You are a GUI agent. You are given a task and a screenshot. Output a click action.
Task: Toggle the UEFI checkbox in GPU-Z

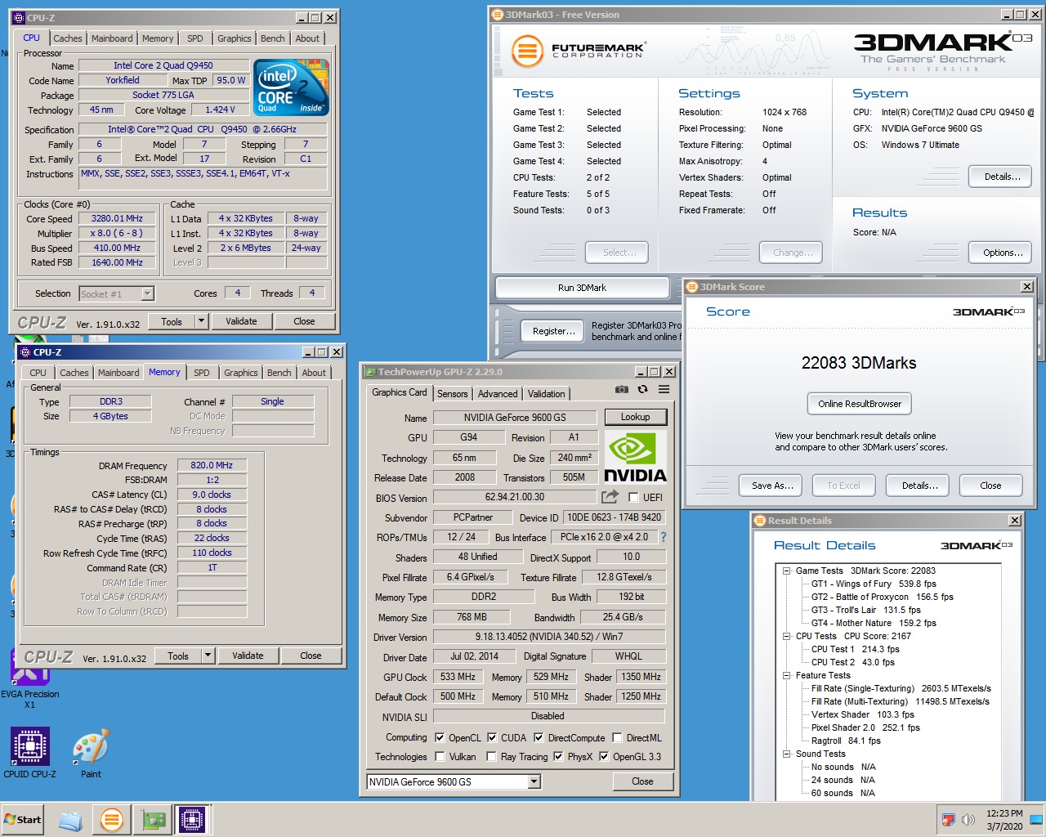(x=633, y=497)
